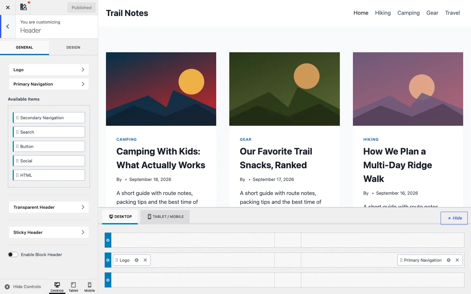Open the Travel menu link
Screen dimensions: 471x294
tap(452, 13)
